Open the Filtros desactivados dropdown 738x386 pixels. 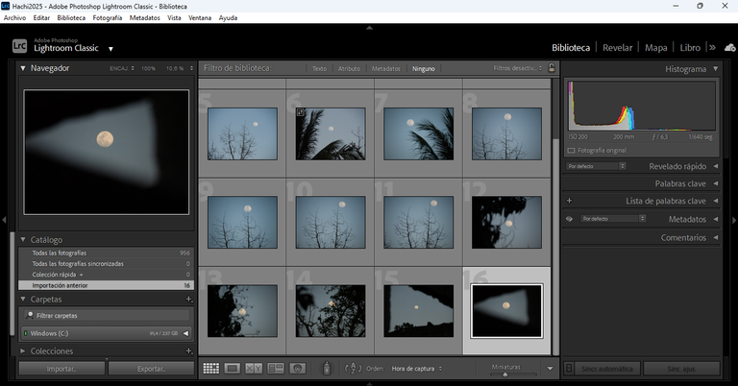tap(517, 68)
